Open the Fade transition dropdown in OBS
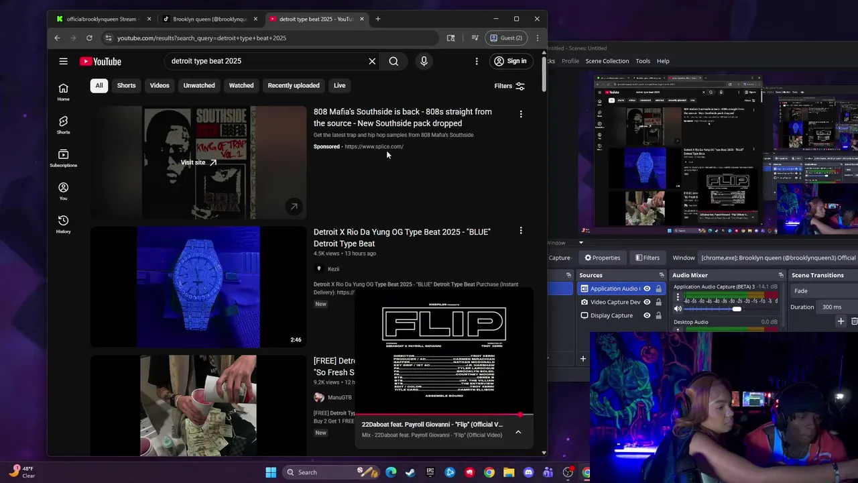 824,291
